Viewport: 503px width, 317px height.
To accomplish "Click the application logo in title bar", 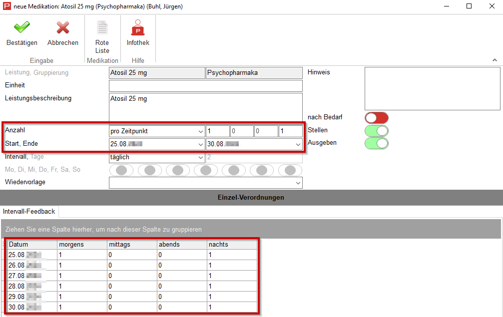I will (7, 6).
